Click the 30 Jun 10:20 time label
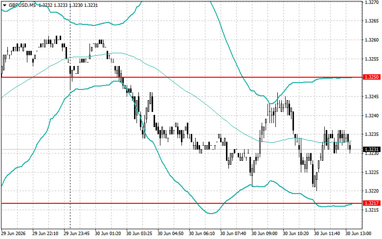This screenshot has height=239, width=382. pyautogui.click(x=296, y=234)
